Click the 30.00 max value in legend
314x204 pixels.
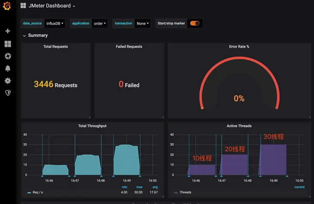coord(138,192)
